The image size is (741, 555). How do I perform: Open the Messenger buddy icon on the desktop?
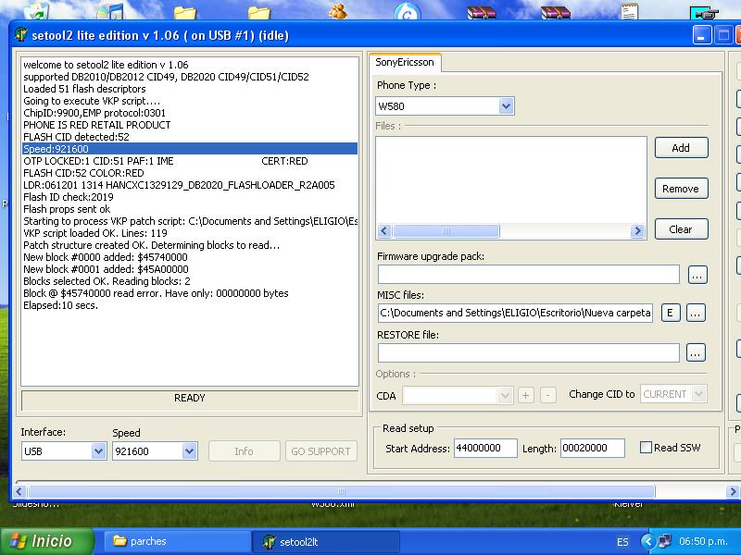(338, 11)
